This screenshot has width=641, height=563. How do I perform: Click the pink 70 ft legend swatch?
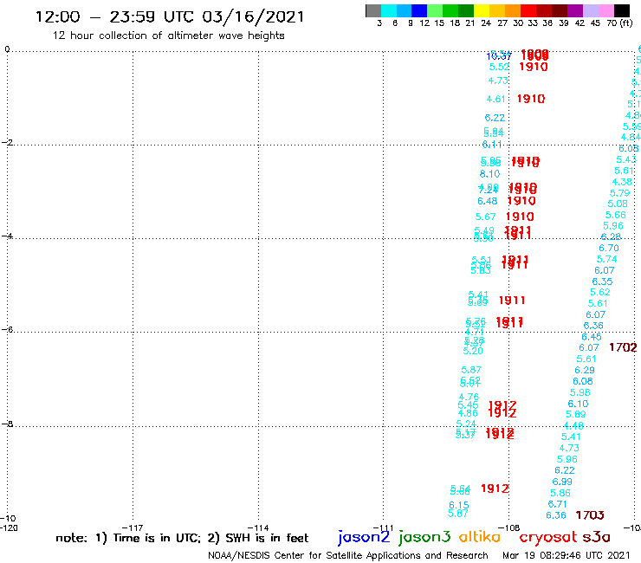coord(605,10)
